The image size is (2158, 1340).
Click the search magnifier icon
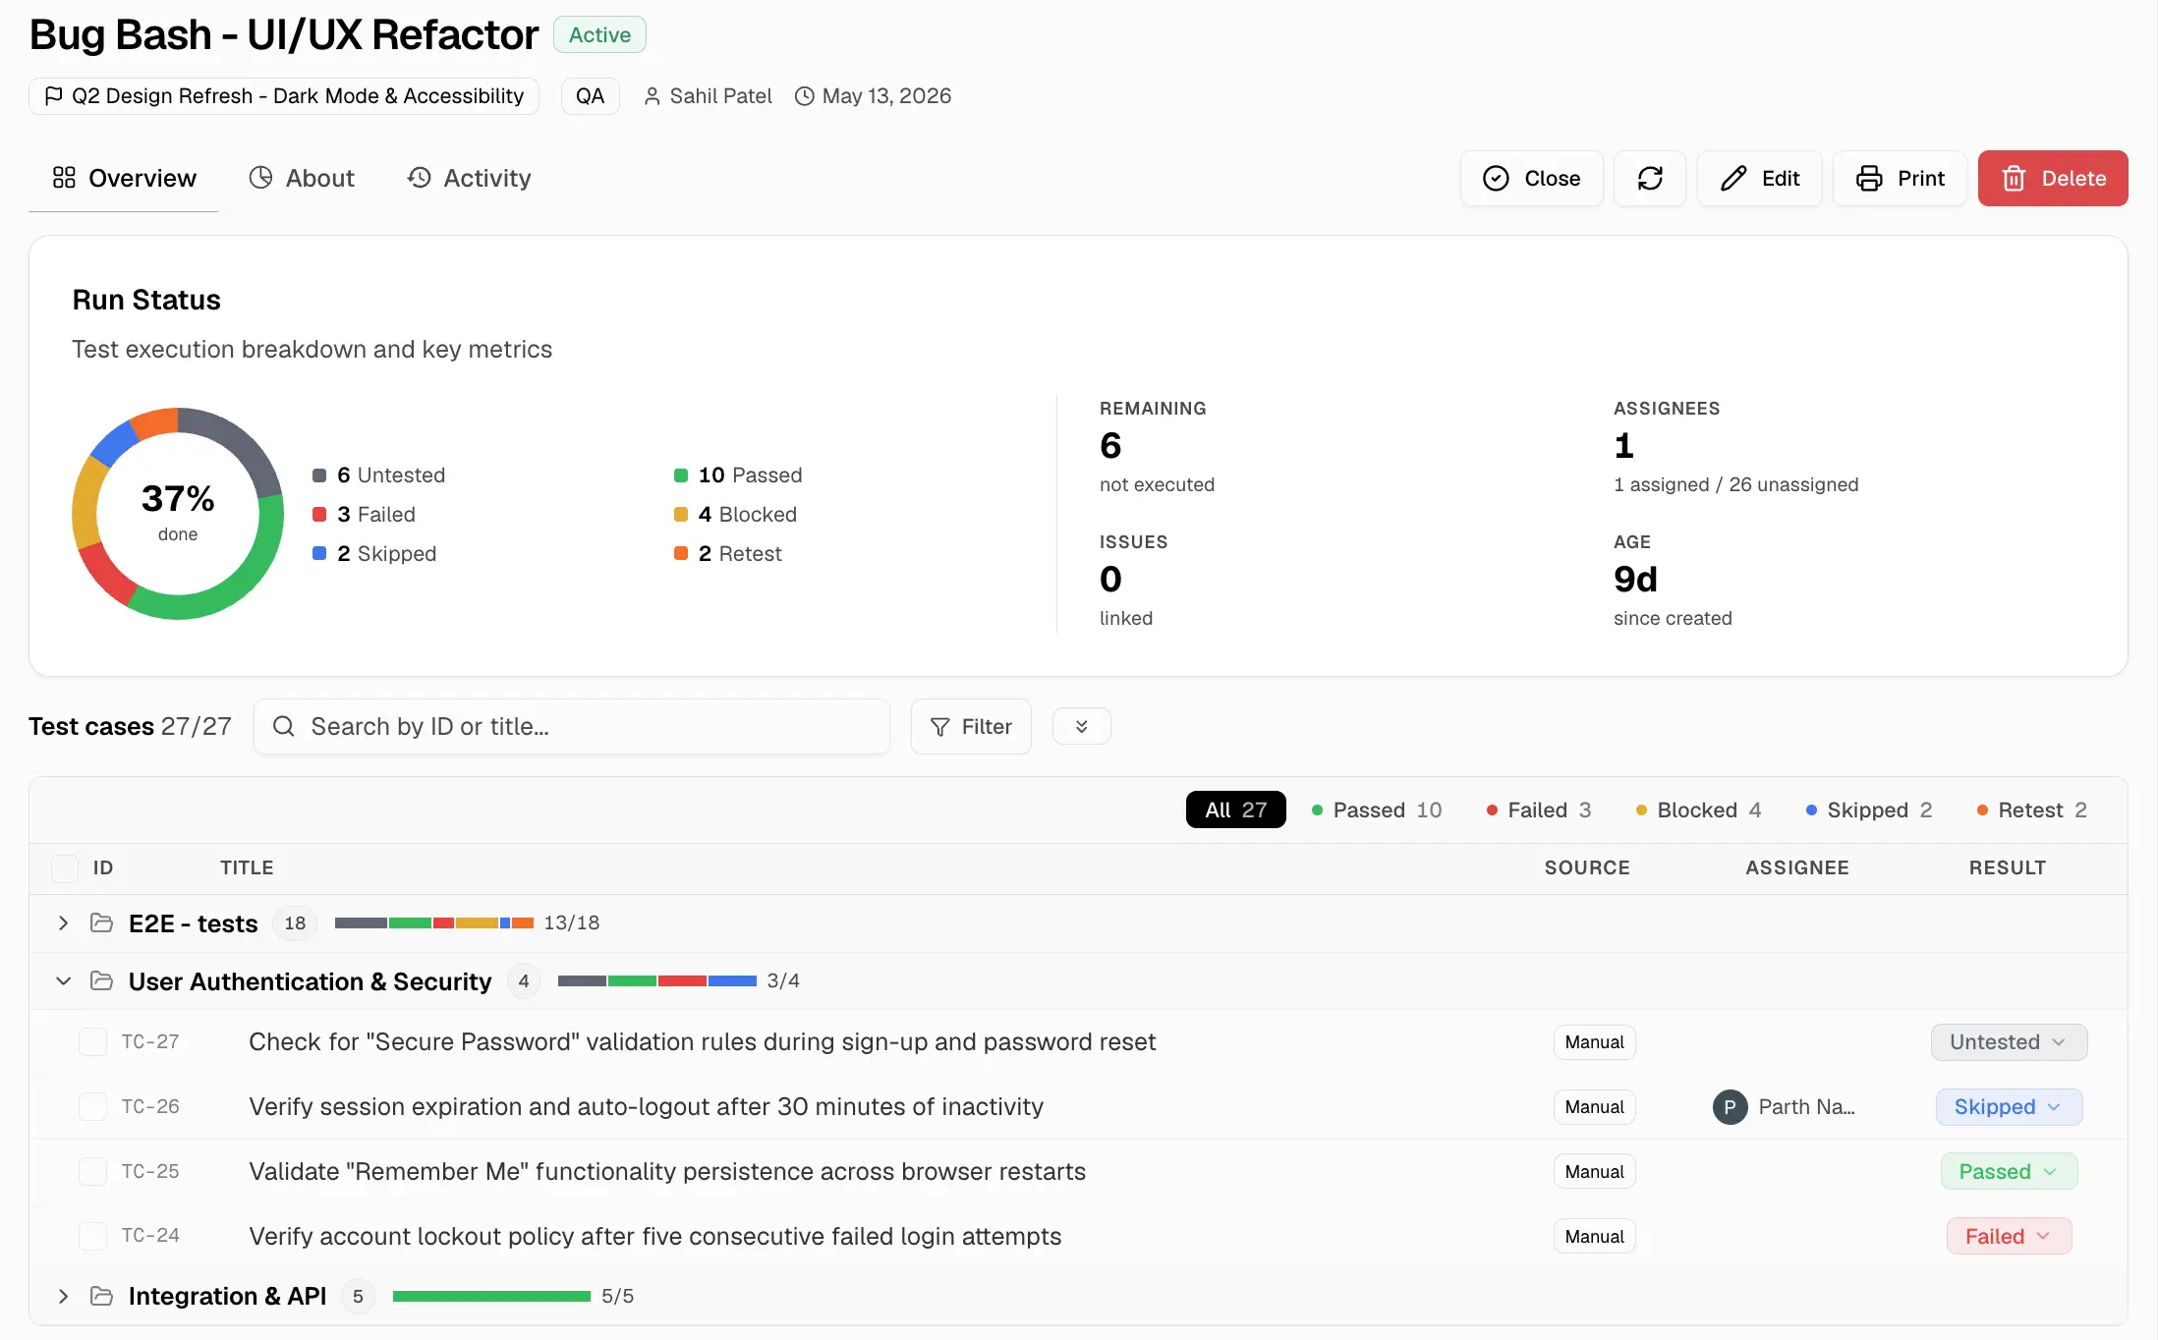tap(284, 726)
